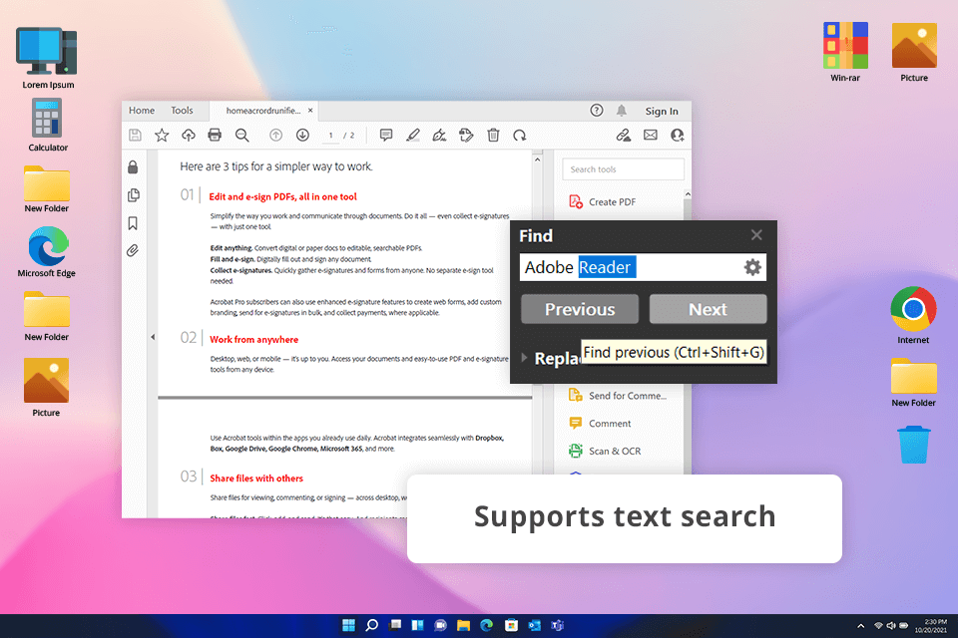Image resolution: width=958 pixels, height=638 pixels.
Task: Delete with trash can toolbar icon
Action: pyautogui.click(x=493, y=135)
